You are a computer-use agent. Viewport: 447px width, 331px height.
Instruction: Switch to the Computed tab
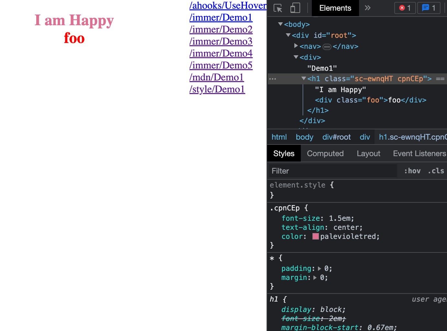coord(325,154)
